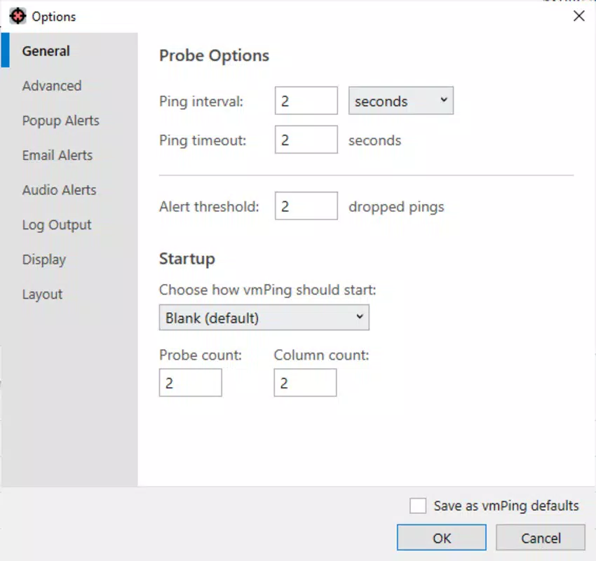Viewport: 596px width, 561px height.
Task: Open the Layout settings tab
Action: click(69, 295)
